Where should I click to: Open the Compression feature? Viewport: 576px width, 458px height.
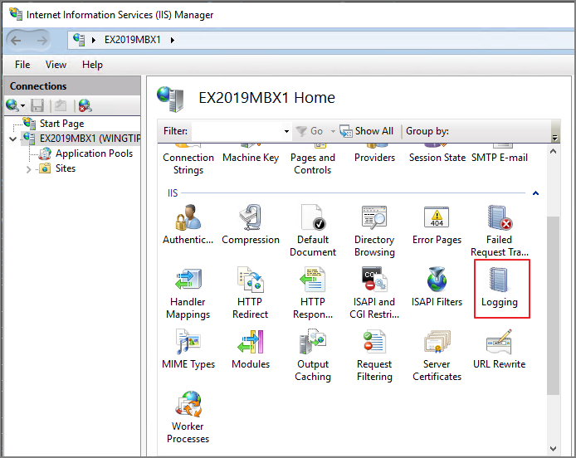251,224
